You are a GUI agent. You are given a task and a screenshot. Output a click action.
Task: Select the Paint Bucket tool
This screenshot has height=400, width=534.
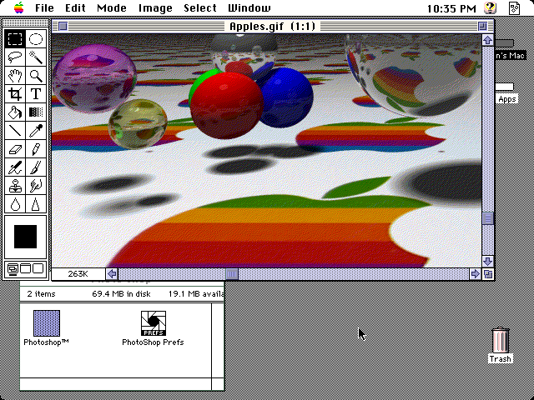pos(15,112)
